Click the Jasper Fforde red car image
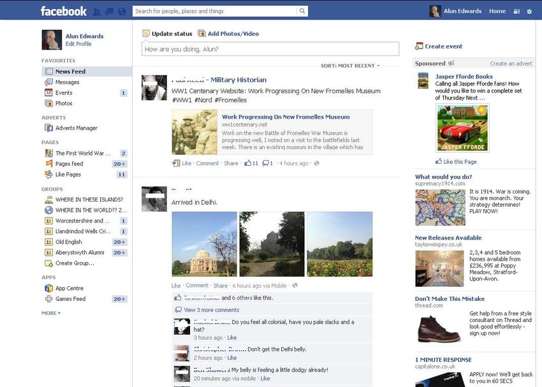 click(x=462, y=128)
